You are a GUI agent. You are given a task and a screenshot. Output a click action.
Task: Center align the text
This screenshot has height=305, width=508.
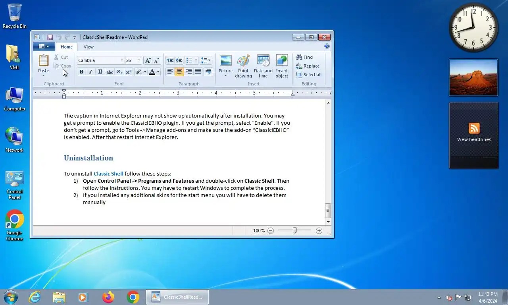coord(179,72)
